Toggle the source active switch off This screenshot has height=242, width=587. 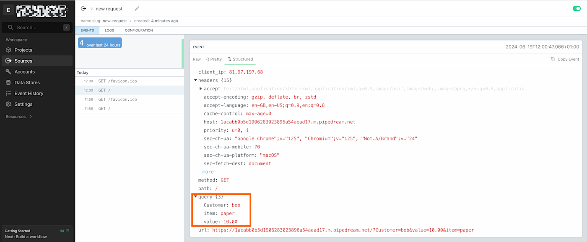577,8
